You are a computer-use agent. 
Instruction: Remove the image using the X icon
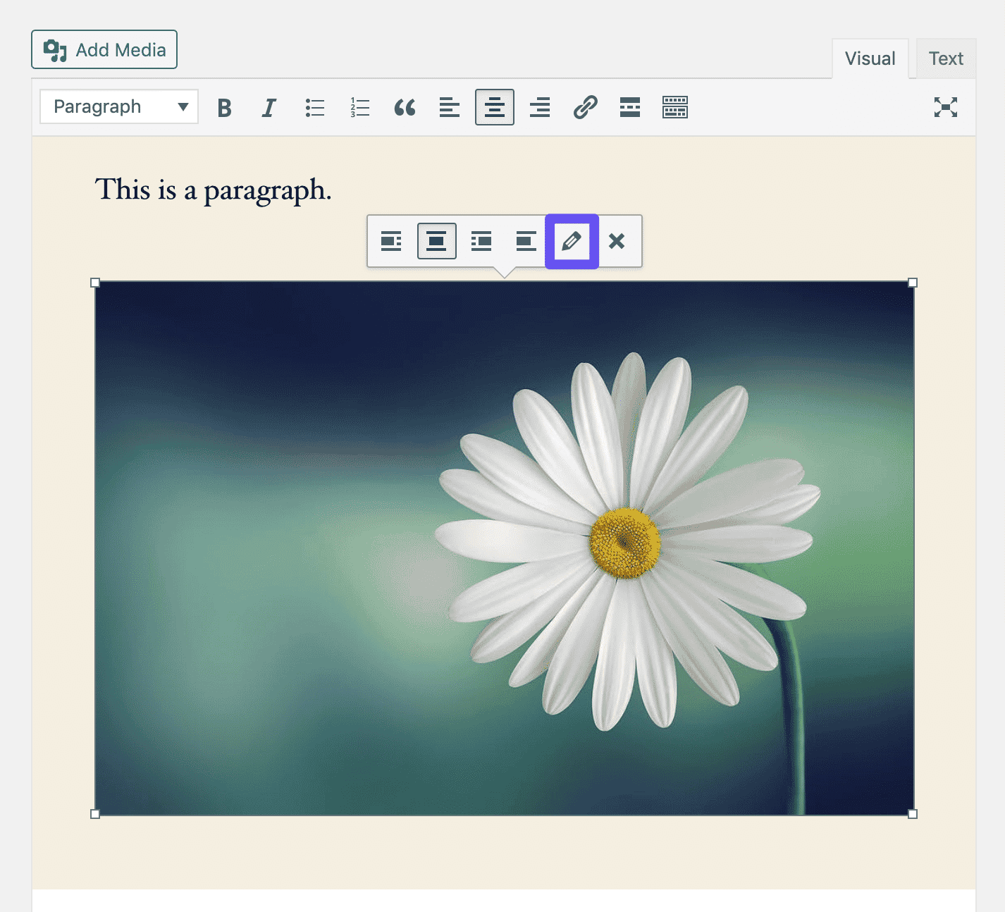tap(617, 241)
